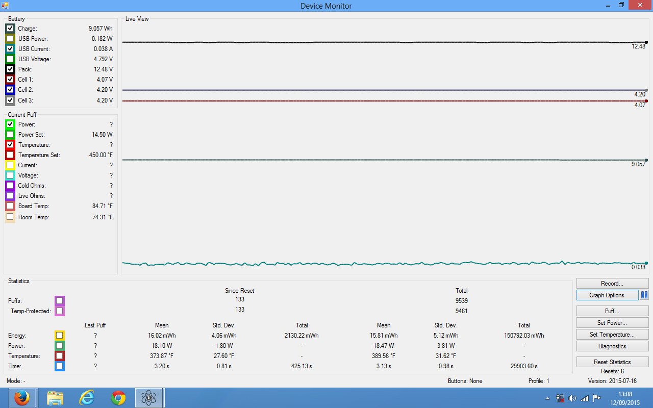Open File Explorer on the taskbar
This screenshot has height=408, width=653.
(x=55, y=398)
